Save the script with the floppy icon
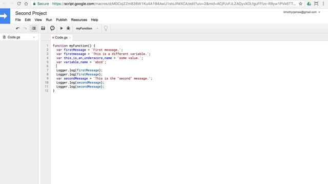The image size is (328, 184). click(43, 28)
